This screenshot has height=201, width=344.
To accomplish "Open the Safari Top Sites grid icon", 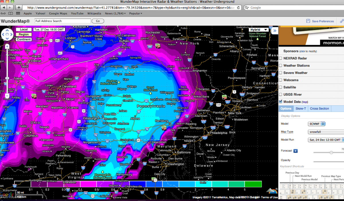I will [18, 13].
